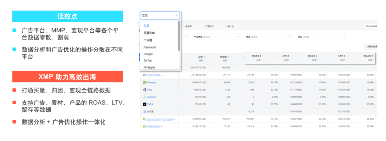This screenshot has height=141, width=386.
Task: Click the 0.2143 USD LTV 1 cell
Action: [344, 111]
